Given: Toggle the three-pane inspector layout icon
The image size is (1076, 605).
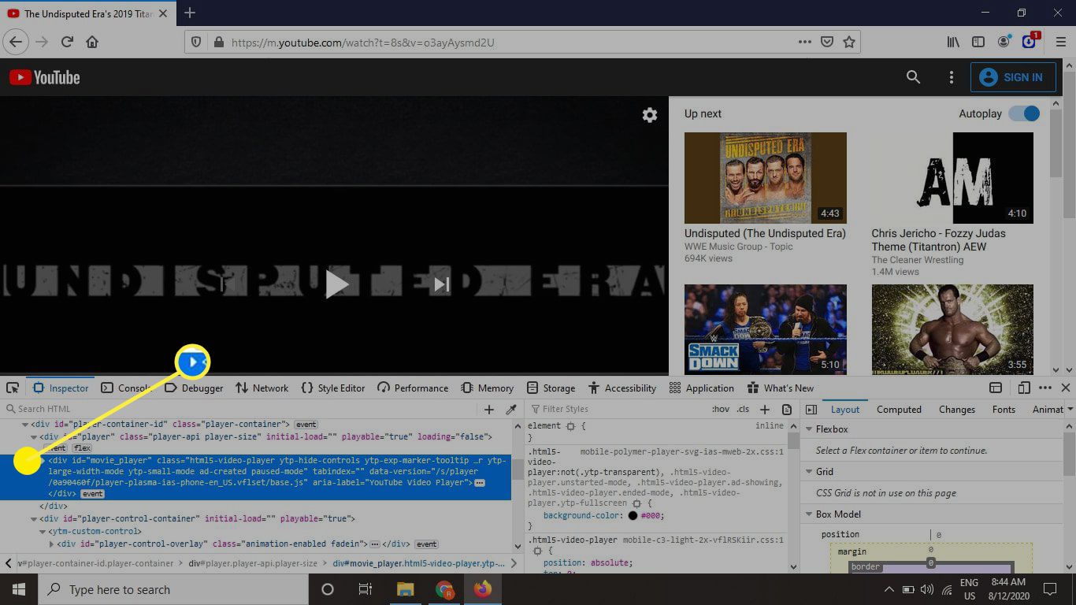Looking at the screenshot, I should [x=811, y=410].
